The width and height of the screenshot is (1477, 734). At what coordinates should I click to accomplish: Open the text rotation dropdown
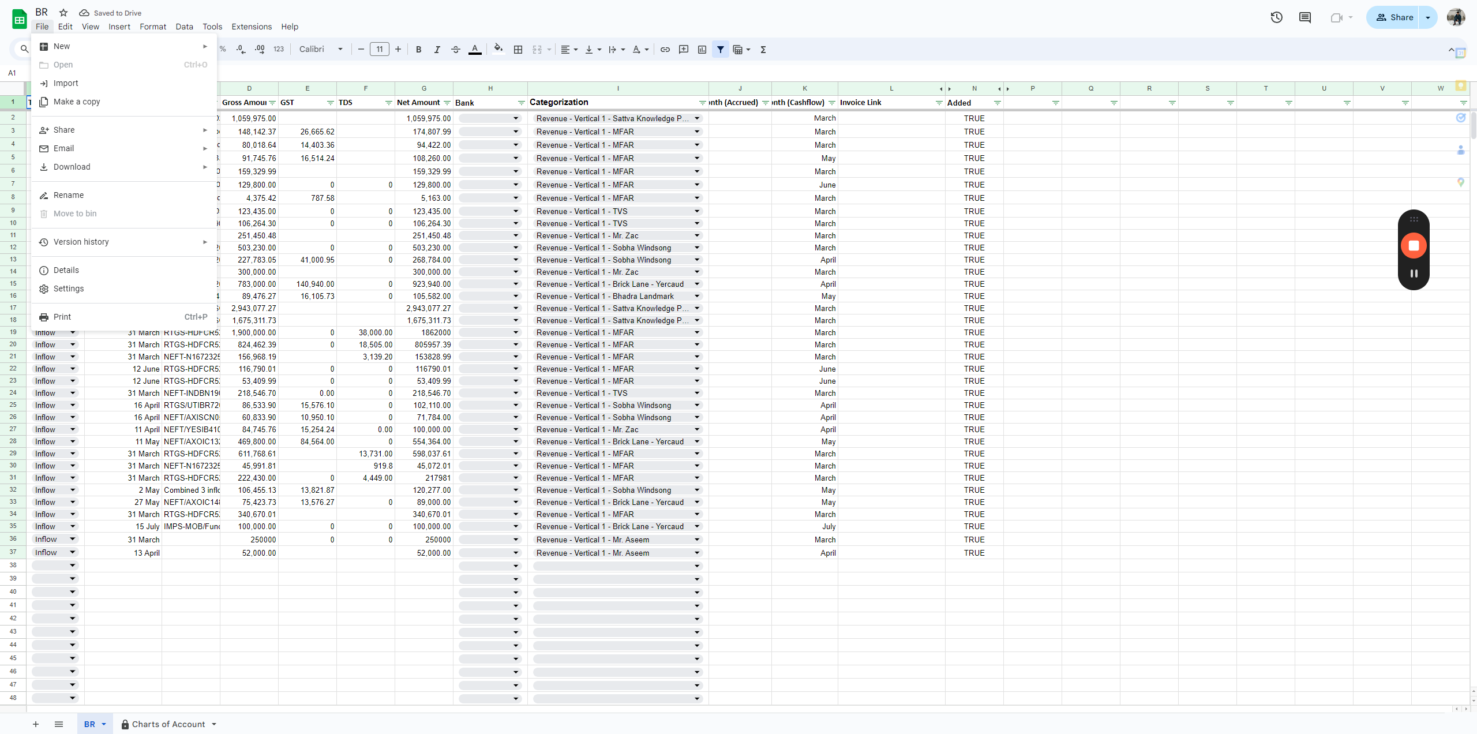[x=640, y=50]
